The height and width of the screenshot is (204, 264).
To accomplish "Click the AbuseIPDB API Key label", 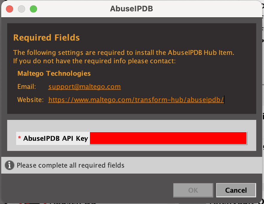I will point(56,138).
